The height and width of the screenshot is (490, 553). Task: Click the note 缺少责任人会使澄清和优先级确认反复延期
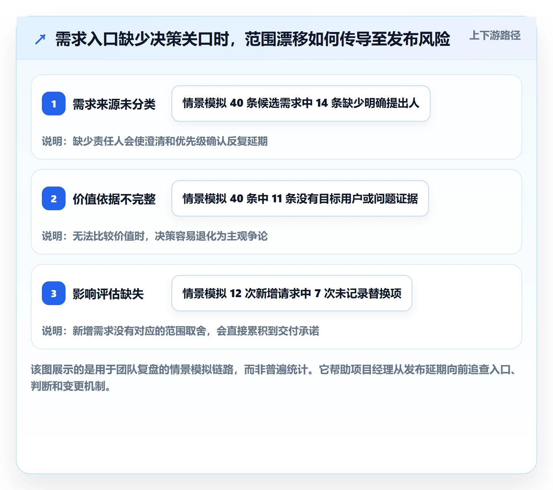coord(155,141)
